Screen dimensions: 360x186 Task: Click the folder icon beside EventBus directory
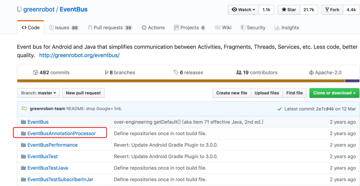pos(24,122)
